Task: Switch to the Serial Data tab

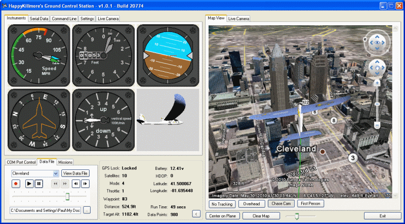Action: (x=39, y=19)
